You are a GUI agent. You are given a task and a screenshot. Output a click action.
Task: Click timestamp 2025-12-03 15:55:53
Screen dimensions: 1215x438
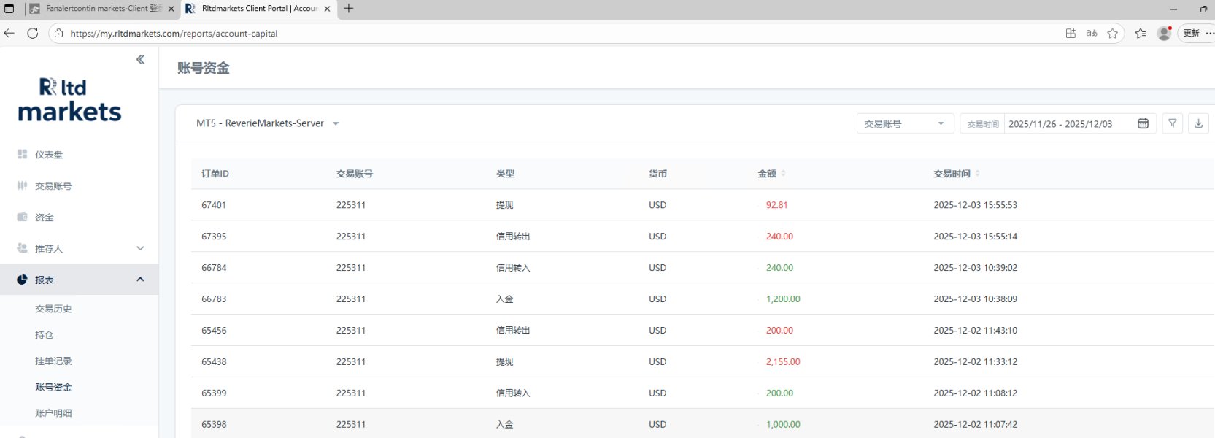975,205
